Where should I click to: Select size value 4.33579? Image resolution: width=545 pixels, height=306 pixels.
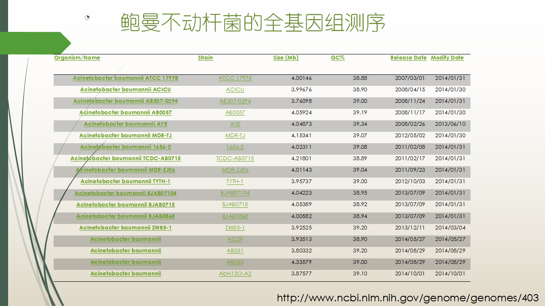tap(301, 262)
